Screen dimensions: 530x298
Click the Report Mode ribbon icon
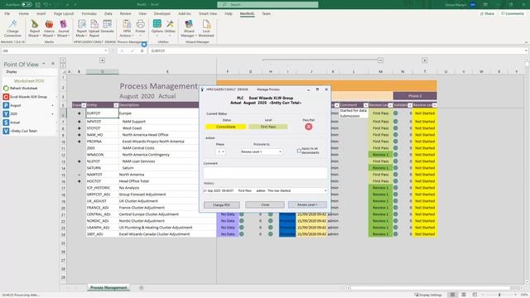coord(81,24)
